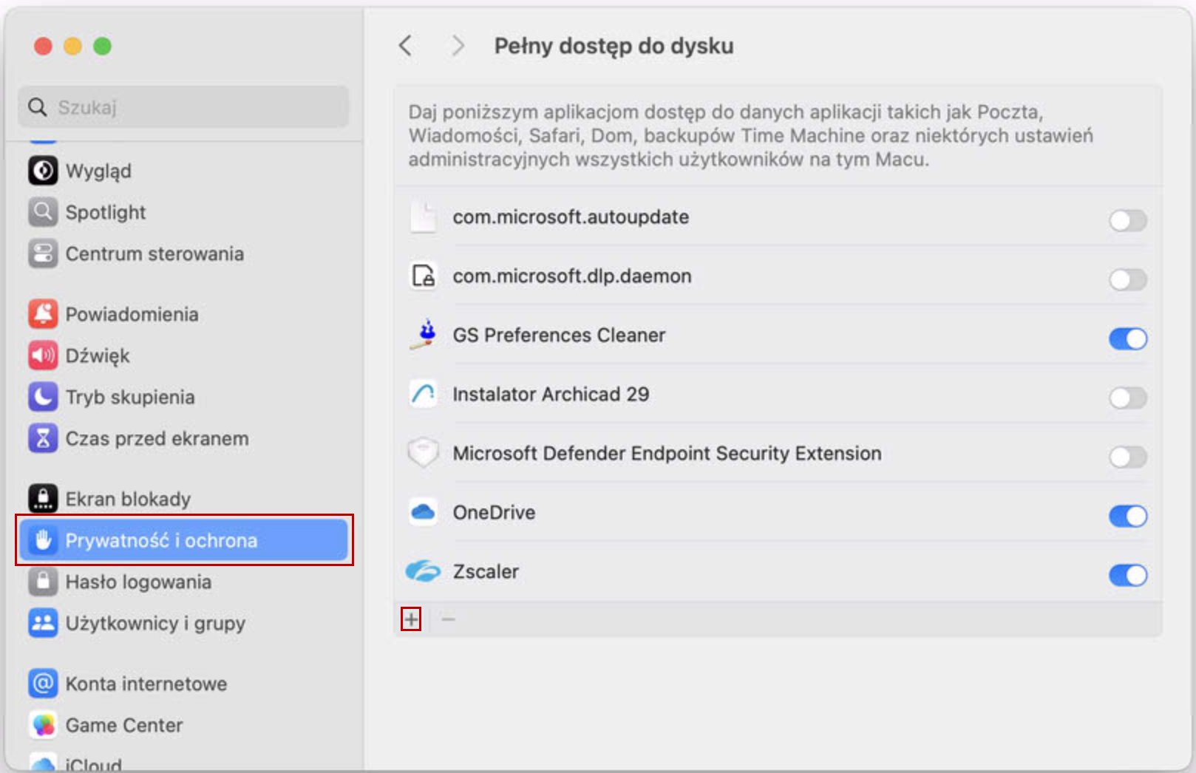
Task: Click the Microsoft Defender shield icon
Action: (x=423, y=453)
